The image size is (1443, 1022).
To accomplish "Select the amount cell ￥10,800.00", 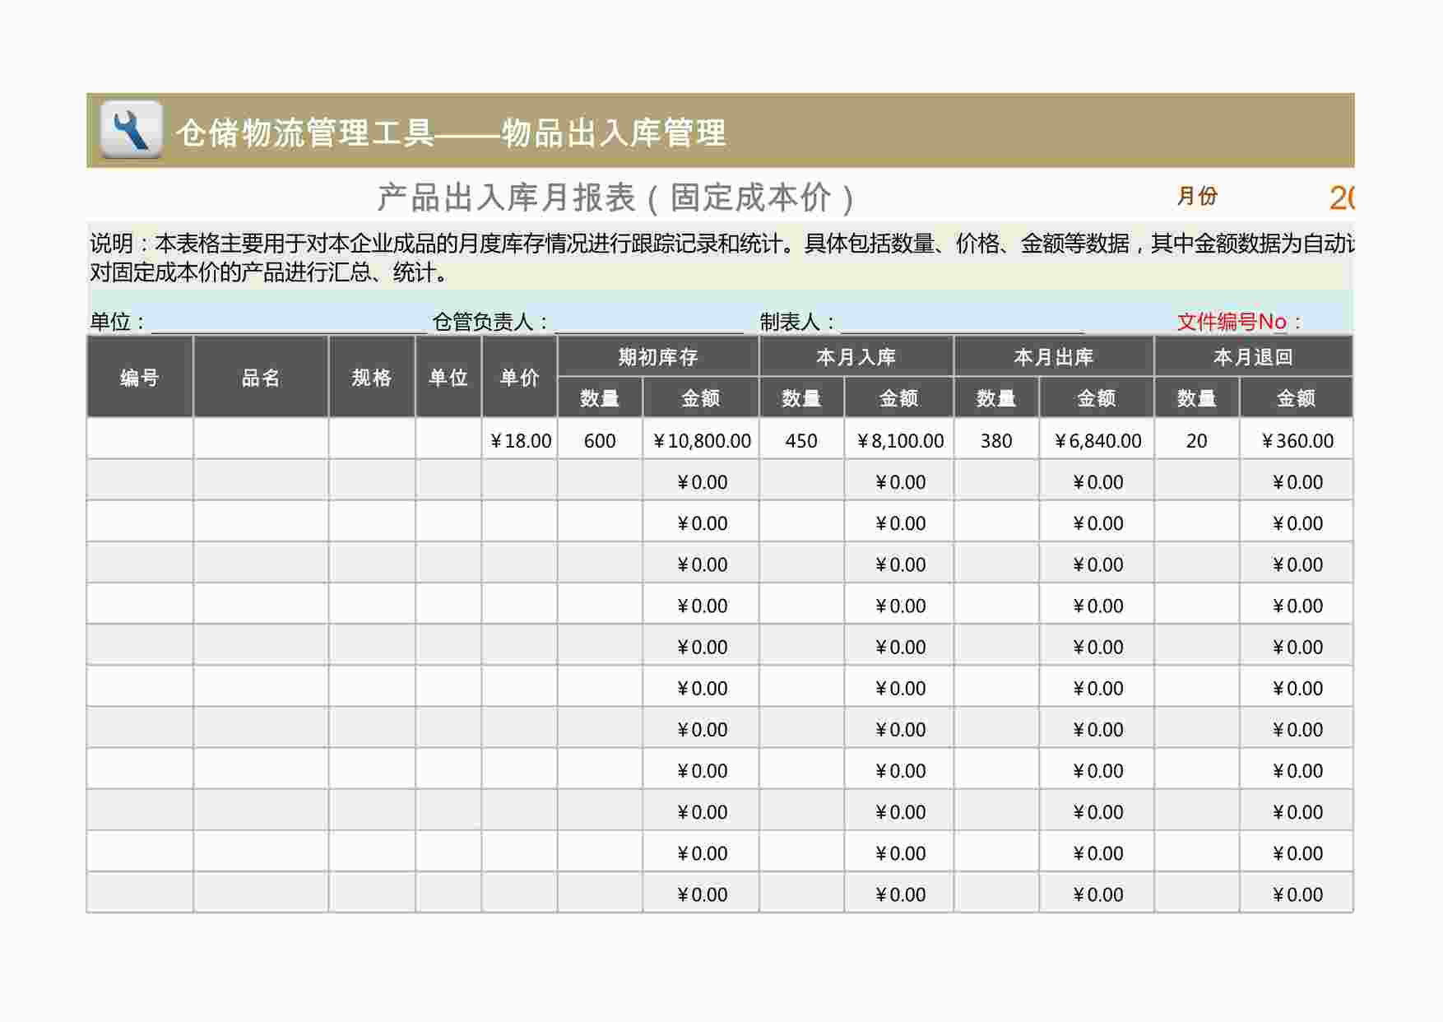I will point(701,440).
